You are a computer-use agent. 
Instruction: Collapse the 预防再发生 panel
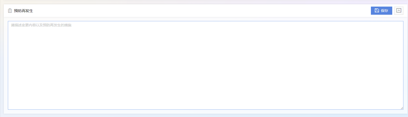399,11
